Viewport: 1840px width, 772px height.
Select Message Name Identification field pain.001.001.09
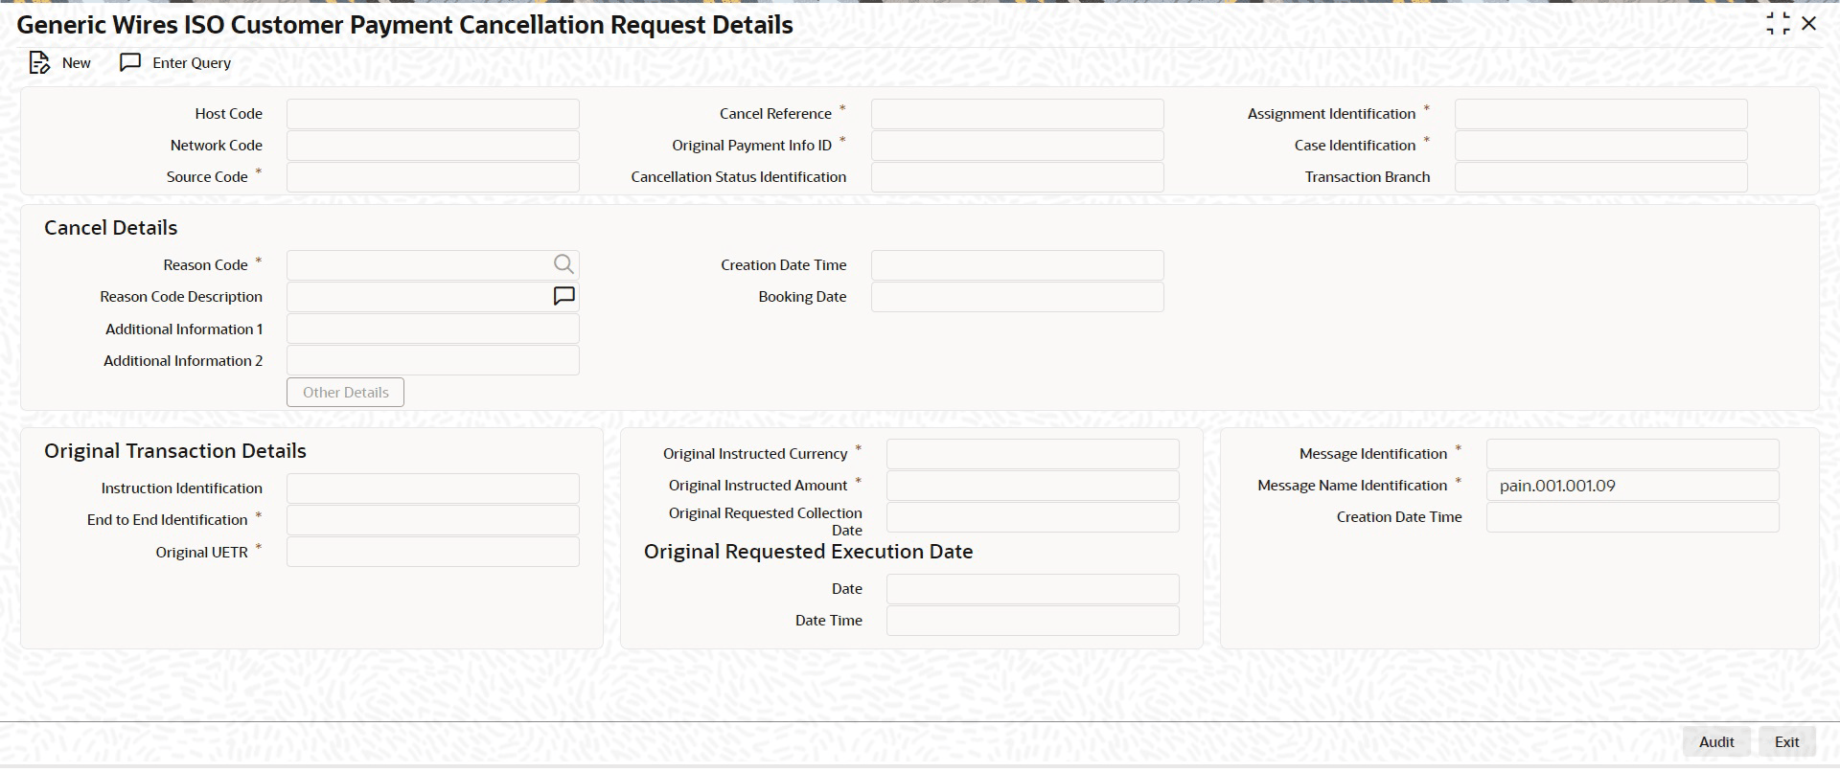(1633, 486)
